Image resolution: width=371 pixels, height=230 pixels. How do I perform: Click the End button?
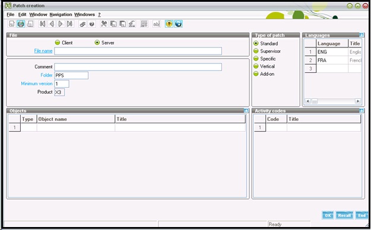(x=362, y=215)
